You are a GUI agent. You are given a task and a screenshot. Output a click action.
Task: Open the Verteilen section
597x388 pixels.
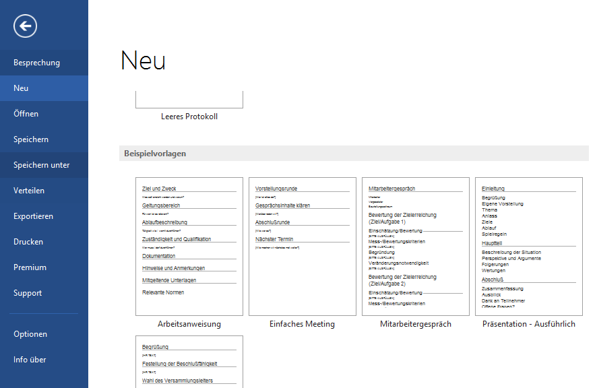point(29,191)
